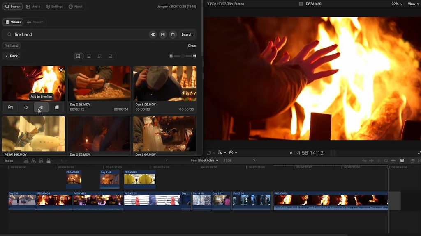Adjust the thumbnail size slider
Screen dimensions: 421x236
coord(183,56)
